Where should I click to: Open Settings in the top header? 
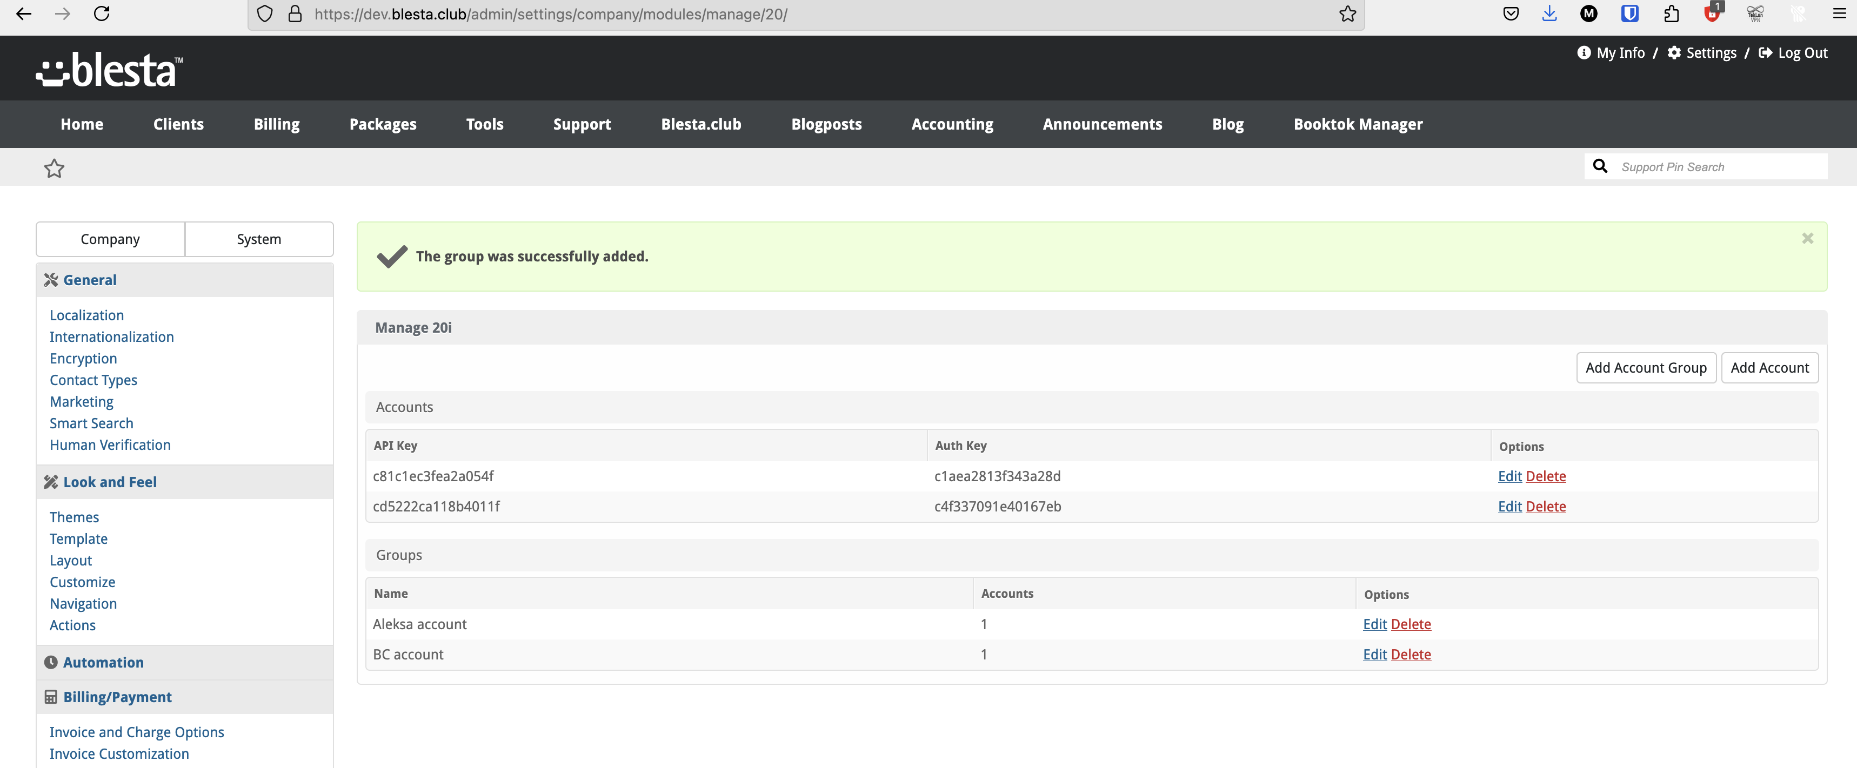click(1702, 52)
